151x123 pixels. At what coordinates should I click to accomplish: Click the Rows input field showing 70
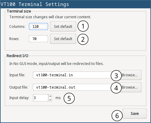coord(38,39)
